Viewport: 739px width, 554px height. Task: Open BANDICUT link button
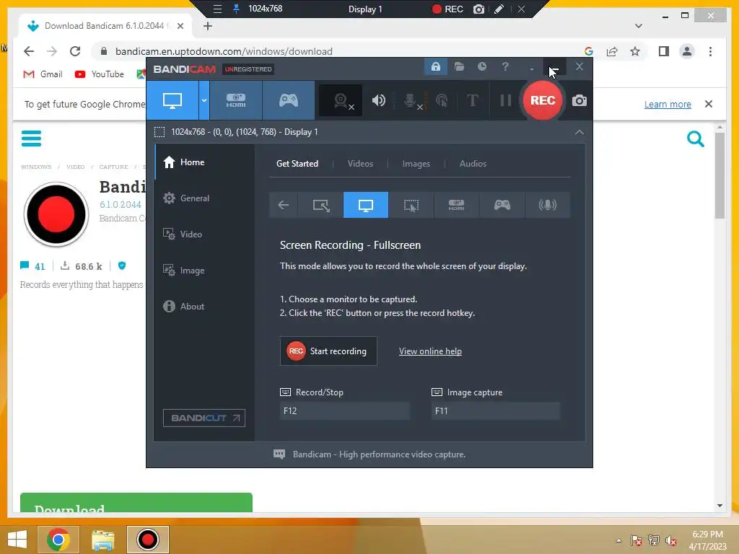(x=204, y=418)
